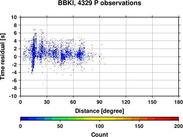Screen dimensions: 183x137
Task: Click the x-axis tick label '180'
Action: (179, 102)
